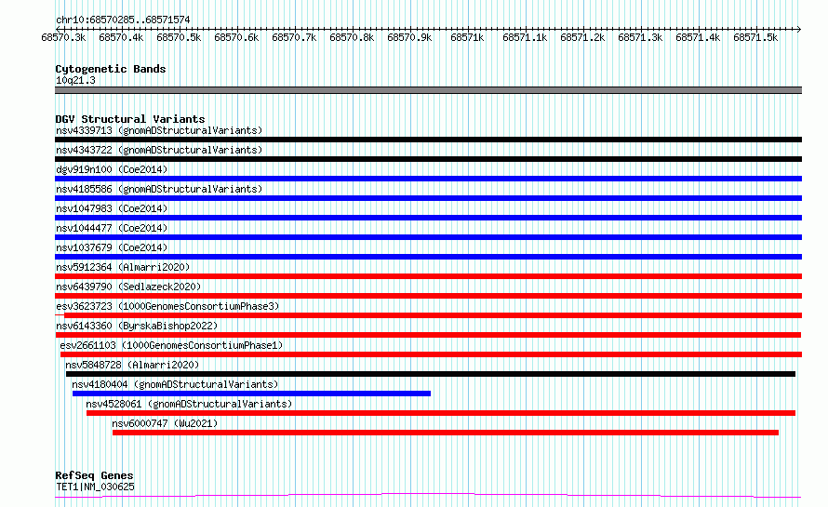Open the dgv919n100 (Coe2014) variant label
This screenshot has height=507, width=828.
[112, 169]
